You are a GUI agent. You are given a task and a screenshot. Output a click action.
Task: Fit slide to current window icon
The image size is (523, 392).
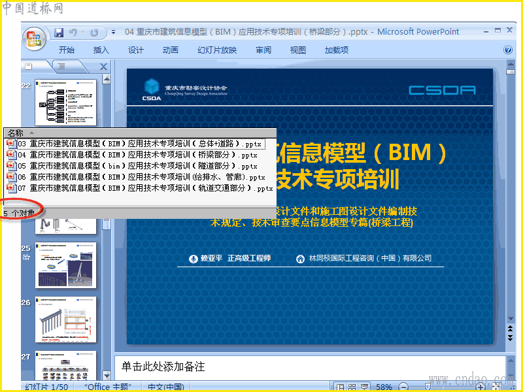(497, 387)
